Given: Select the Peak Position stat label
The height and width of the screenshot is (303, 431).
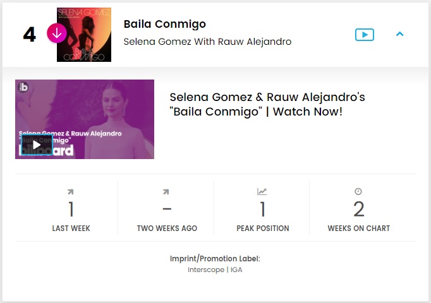Looking at the screenshot, I should pyautogui.click(x=262, y=229).
